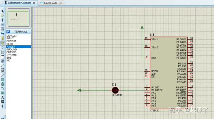Click the U1 reference label

pos(152,35)
